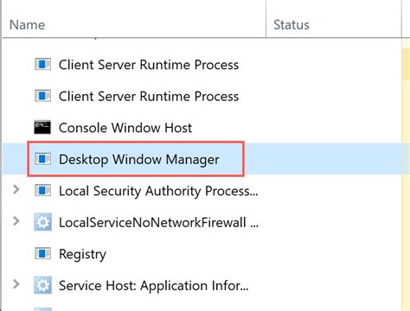This screenshot has height=311, width=410.
Task: Click the LocalServiceNoNetworkFirewall gear icon
Action: [42, 222]
